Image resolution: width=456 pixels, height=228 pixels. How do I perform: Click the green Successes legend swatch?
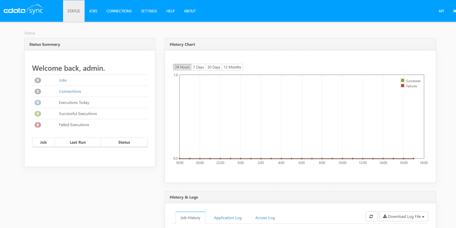click(x=402, y=81)
